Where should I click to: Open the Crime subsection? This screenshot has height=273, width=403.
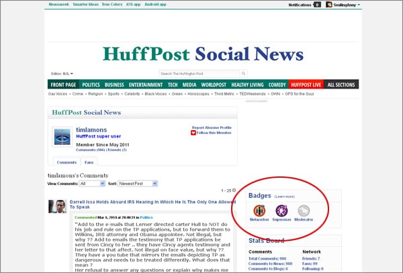78,94
